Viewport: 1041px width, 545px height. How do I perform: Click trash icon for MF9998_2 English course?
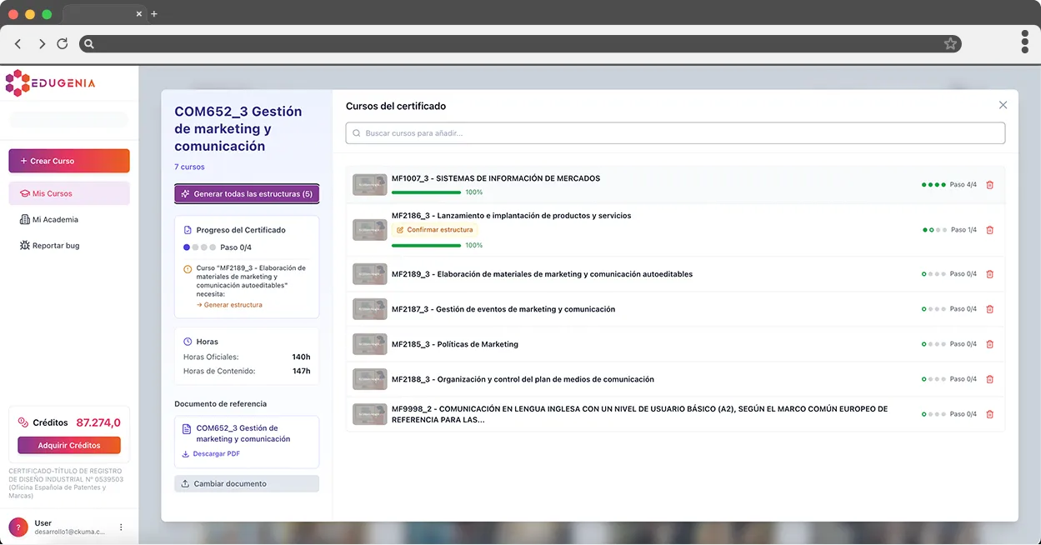click(989, 414)
